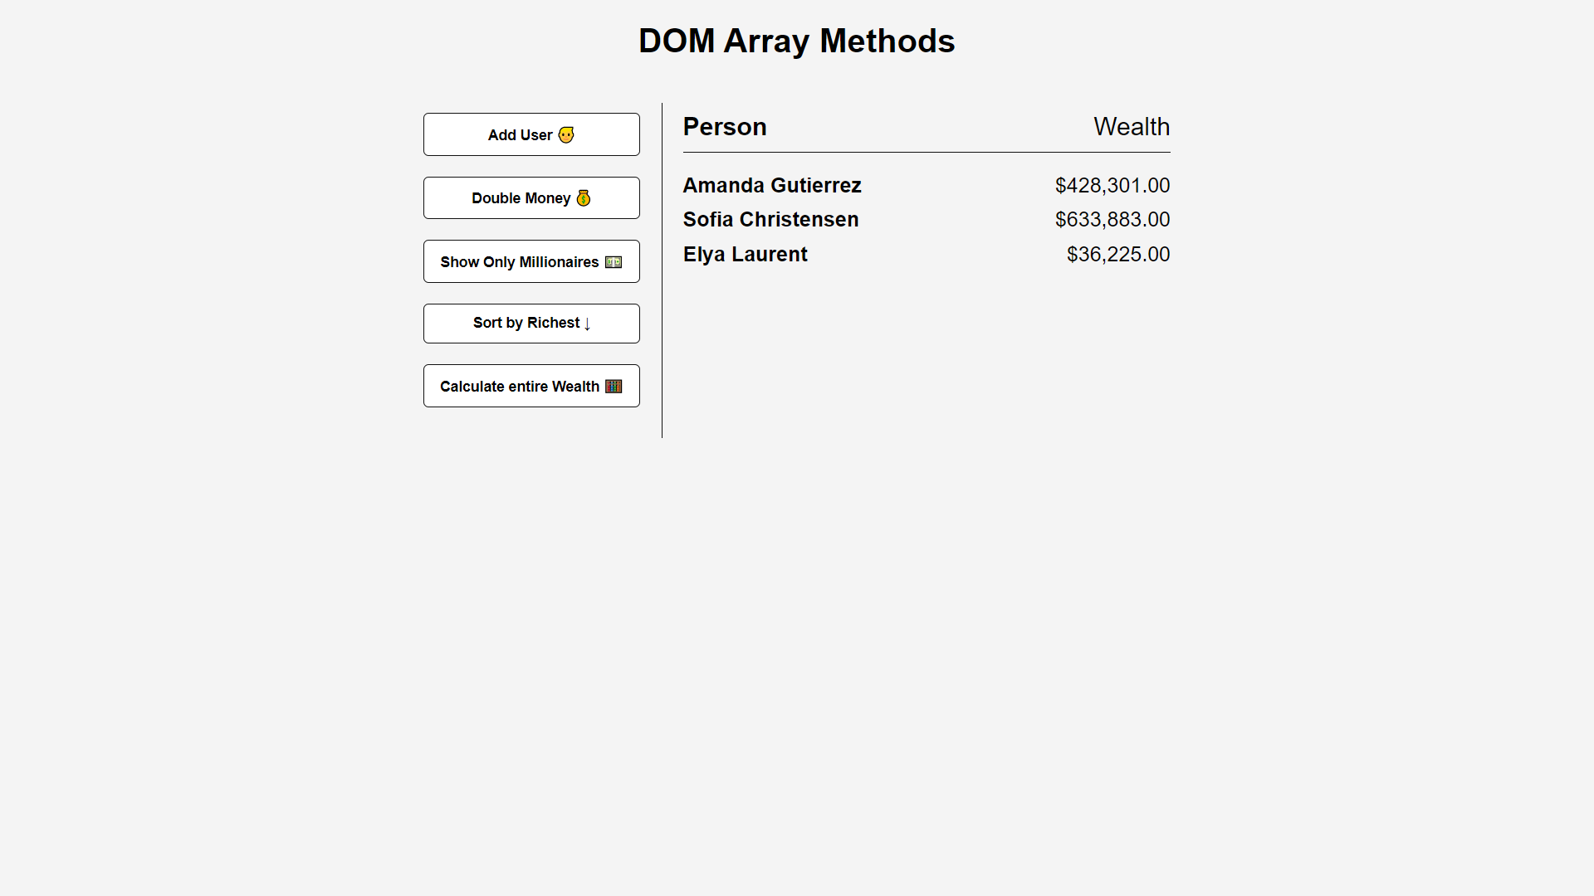This screenshot has width=1594, height=896.
Task: Click the DOM Array Methods heading
Action: 796,41
